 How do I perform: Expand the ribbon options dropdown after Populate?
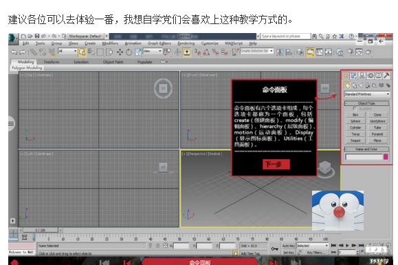click(x=164, y=62)
